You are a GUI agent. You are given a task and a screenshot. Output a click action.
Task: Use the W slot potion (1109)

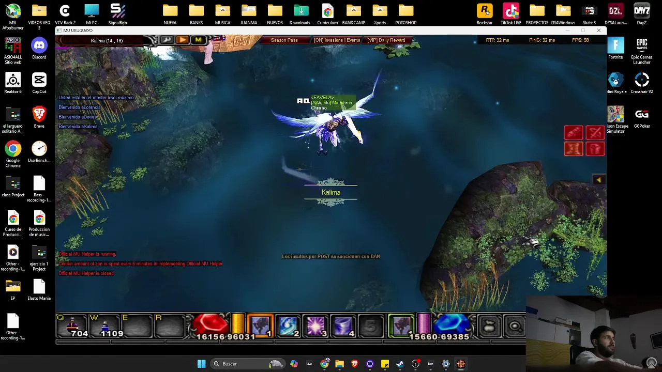[x=106, y=326]
